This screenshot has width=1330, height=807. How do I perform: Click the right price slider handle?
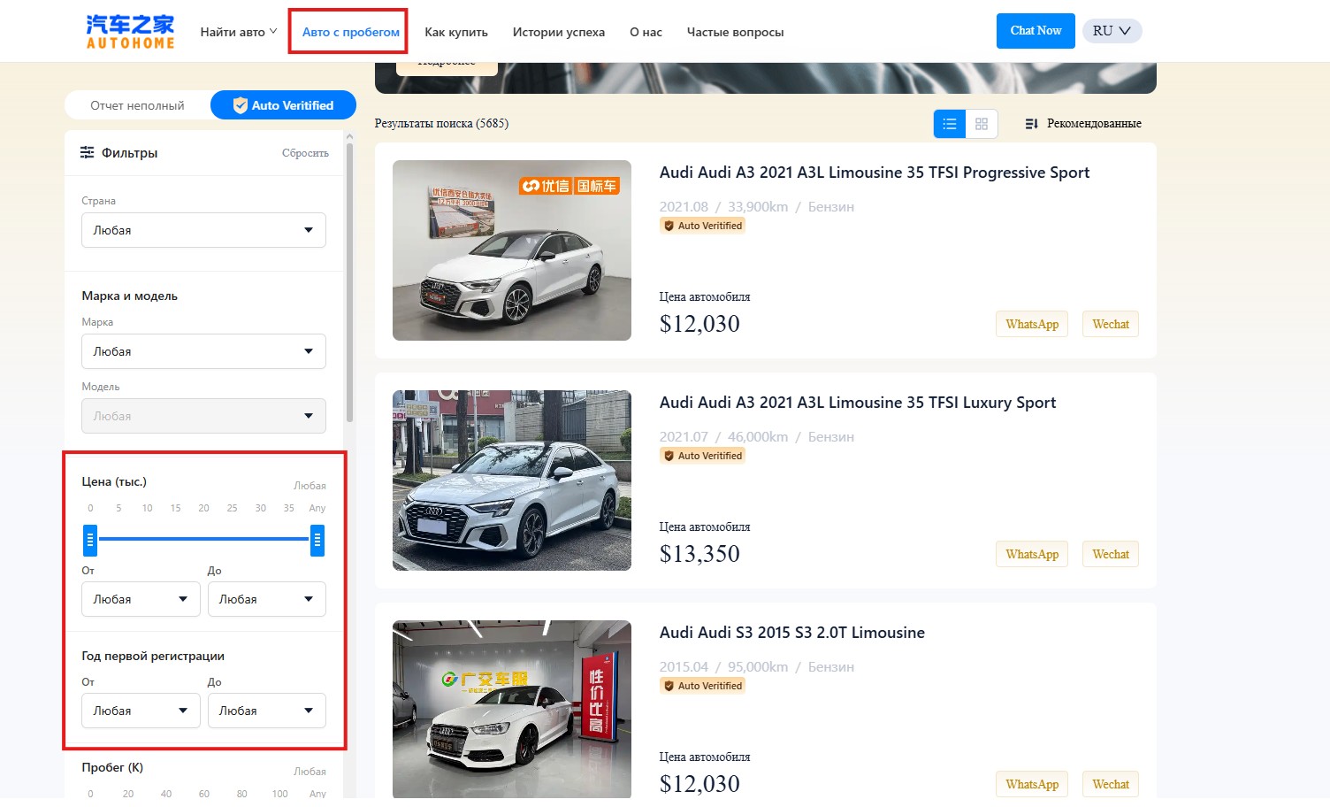pos(317,540)
